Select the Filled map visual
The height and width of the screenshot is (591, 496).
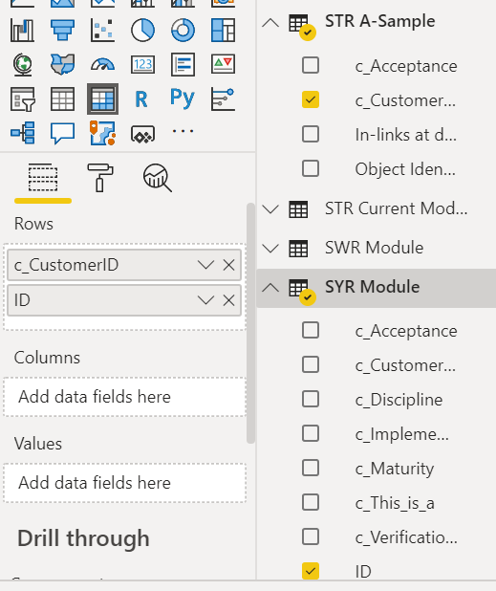pos(62,64)
